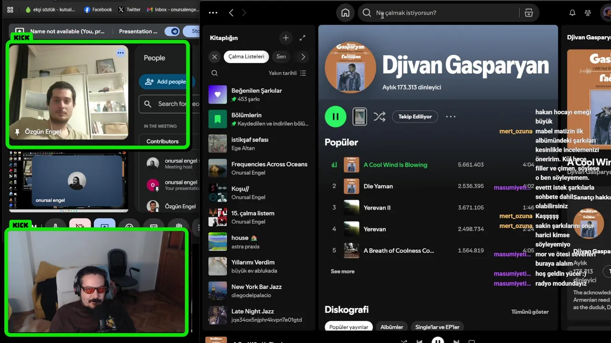Open the istikşaf sefası playlist
Viewport: 611px width, 343px height.
pos(258,143)
